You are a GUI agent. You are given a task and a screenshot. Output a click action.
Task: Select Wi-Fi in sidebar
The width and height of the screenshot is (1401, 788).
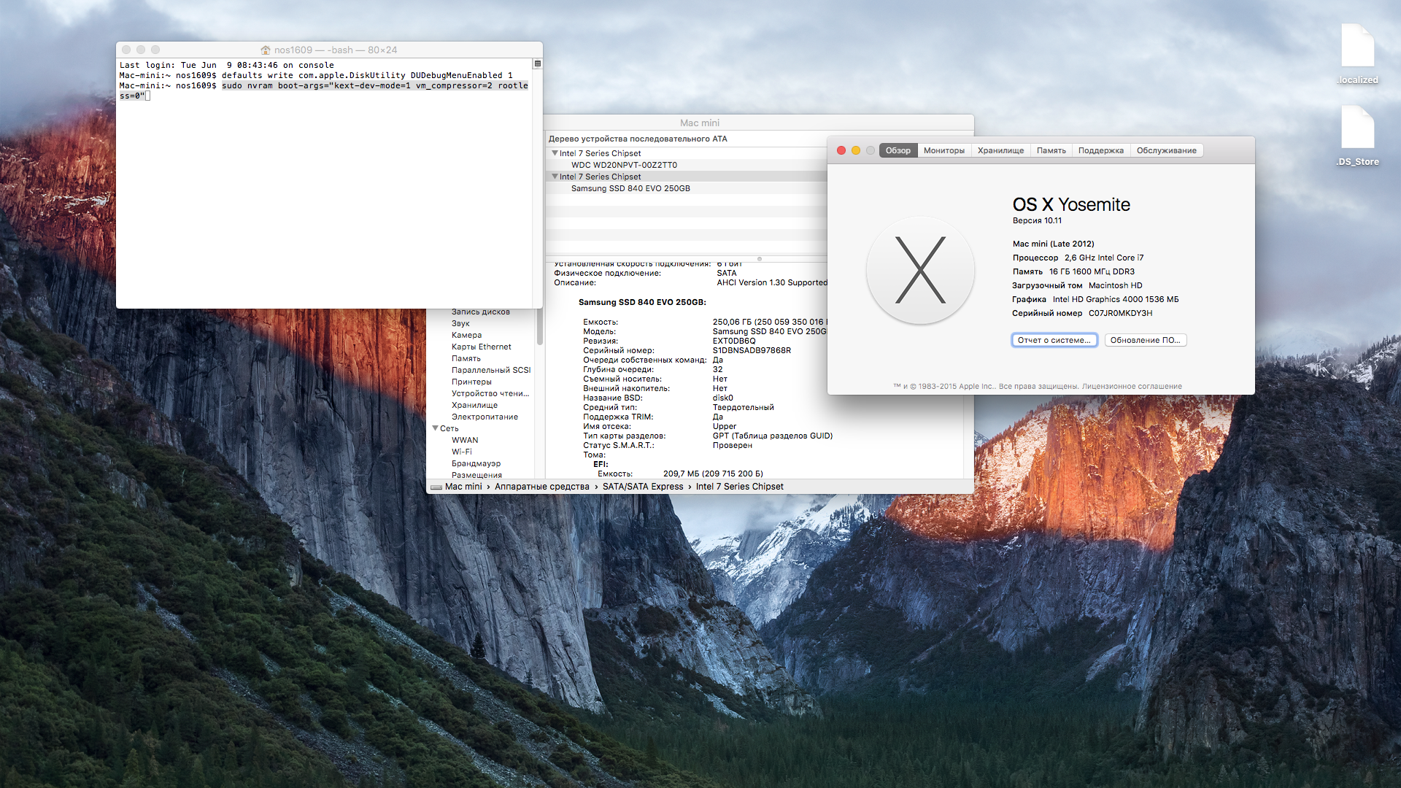point(461,452)
